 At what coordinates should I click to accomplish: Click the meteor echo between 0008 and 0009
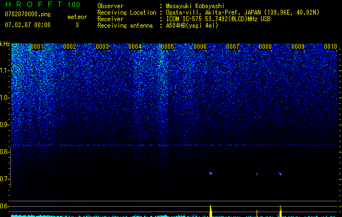click(x=280, y=174)
